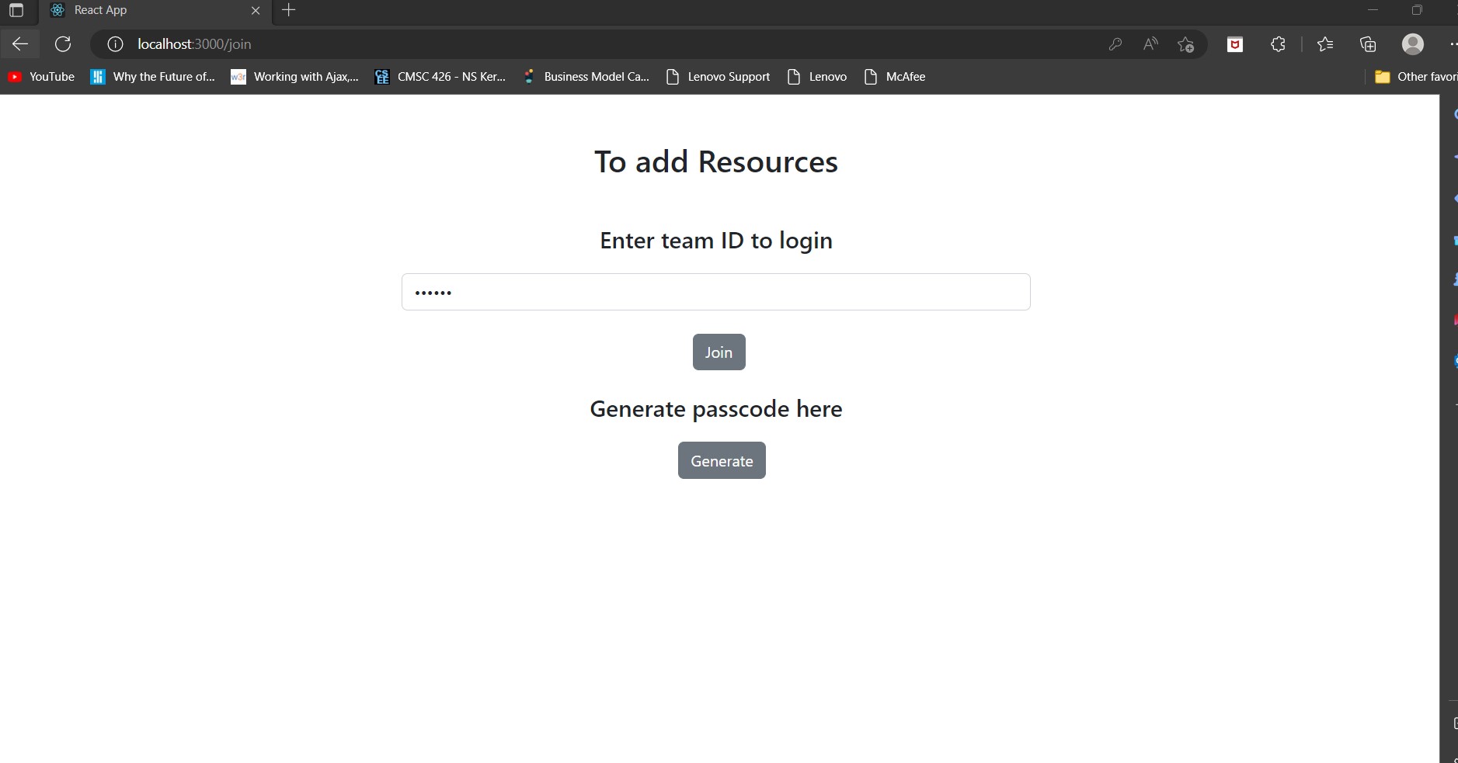Reload the page with the refresh icon
Screen dimensions: 1458x763
coord(63,43)
